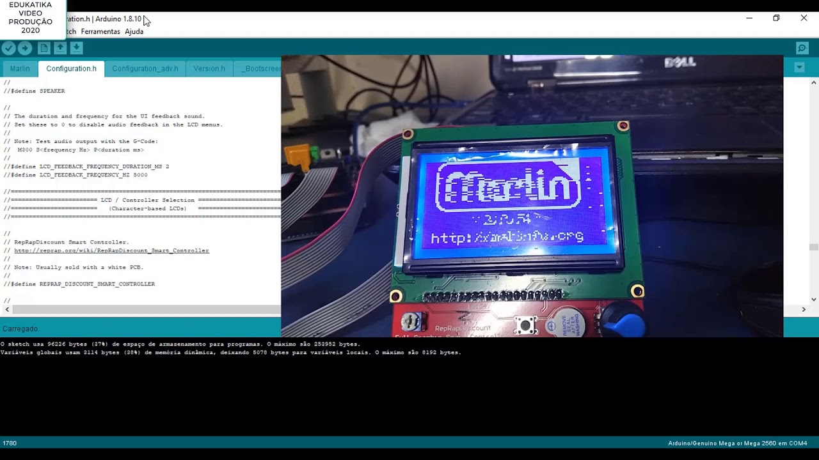Click the editor vertical scrollbar down arrow
The height and width of the screenshot is (460, 819).
coord(814,299)
